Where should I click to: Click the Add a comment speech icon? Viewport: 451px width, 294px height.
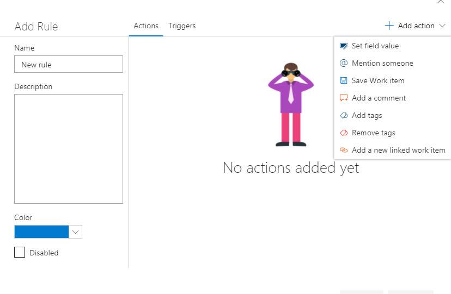[344, 98]
